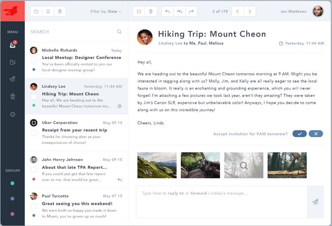
Task: Open the inbox with unread badge
Action: tap(12, 45)
